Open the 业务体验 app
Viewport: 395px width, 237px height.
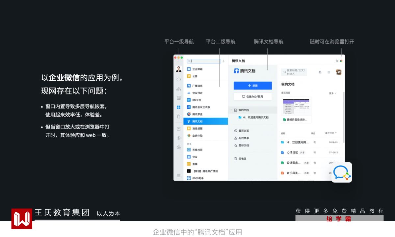(206, 136)
